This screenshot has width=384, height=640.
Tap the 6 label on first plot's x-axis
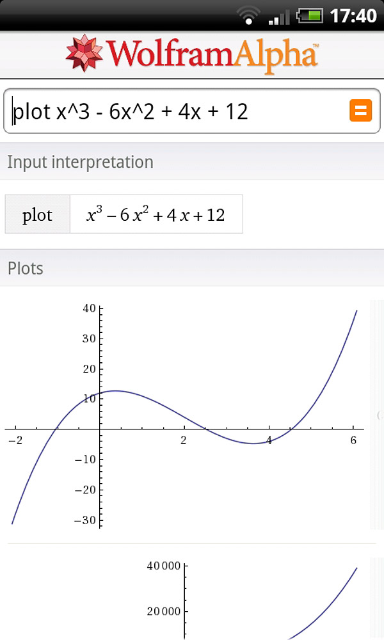pyautogui.click(x=353, y=440)
